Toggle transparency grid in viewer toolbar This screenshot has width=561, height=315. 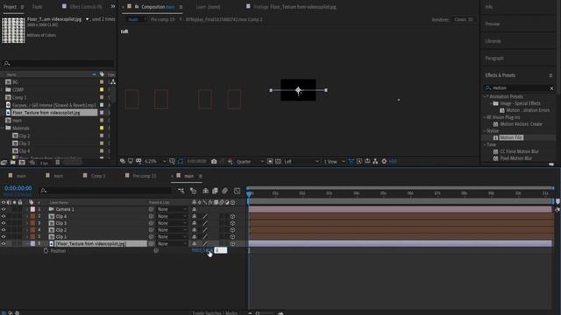[x=278, y=161]
